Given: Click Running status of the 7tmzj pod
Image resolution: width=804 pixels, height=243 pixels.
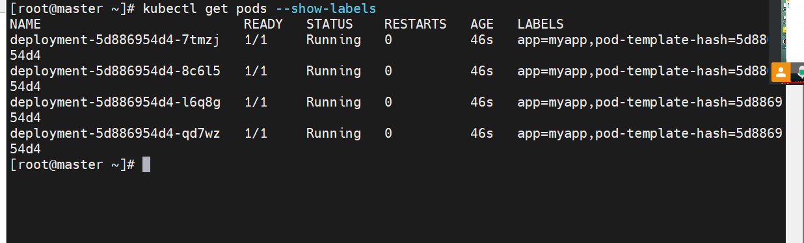Looking at the screenshot, I should pos(334,40).
